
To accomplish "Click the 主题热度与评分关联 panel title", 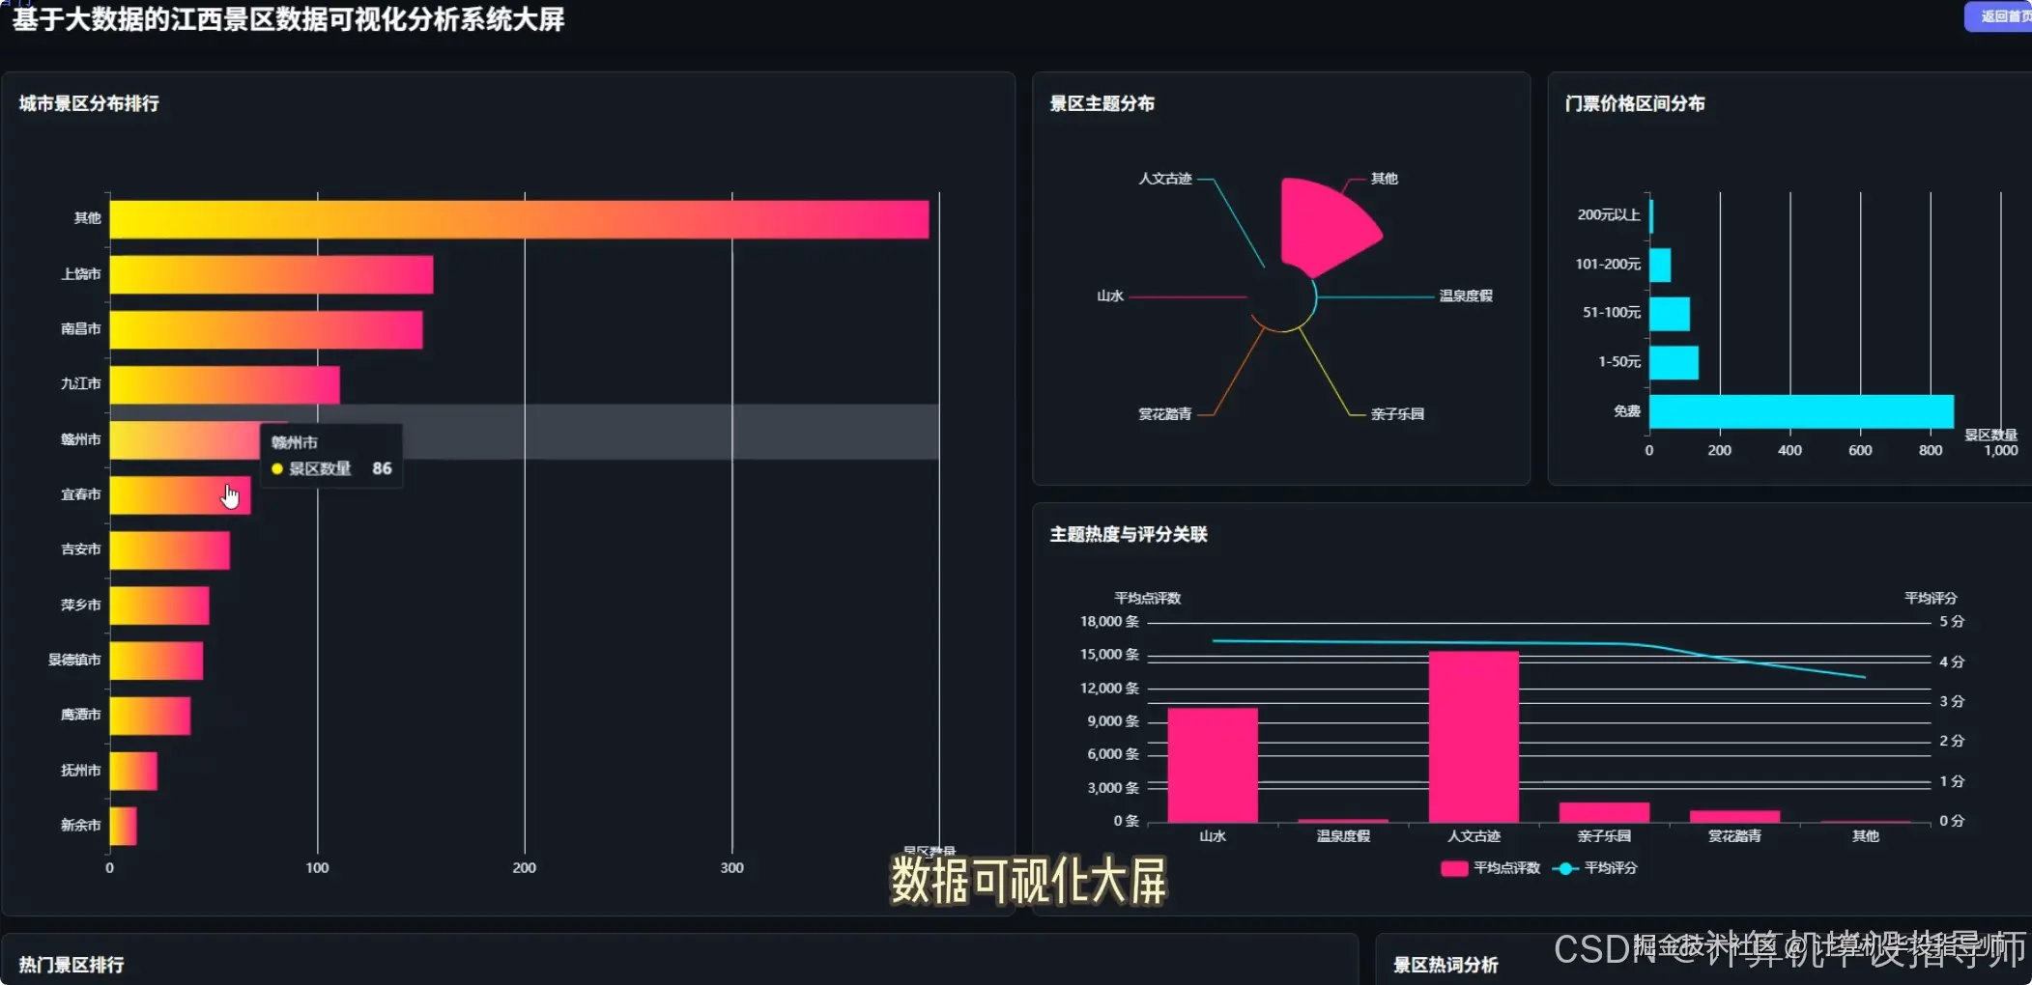I will click(1130, 534).
